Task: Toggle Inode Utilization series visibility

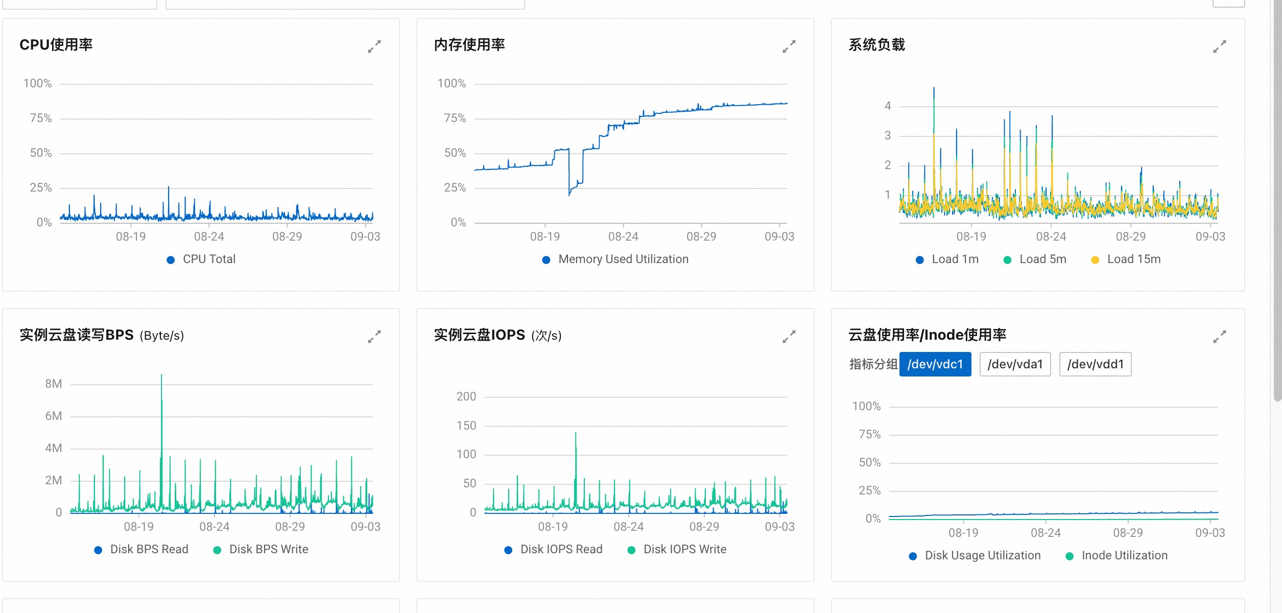Action: pos(1117,556)
